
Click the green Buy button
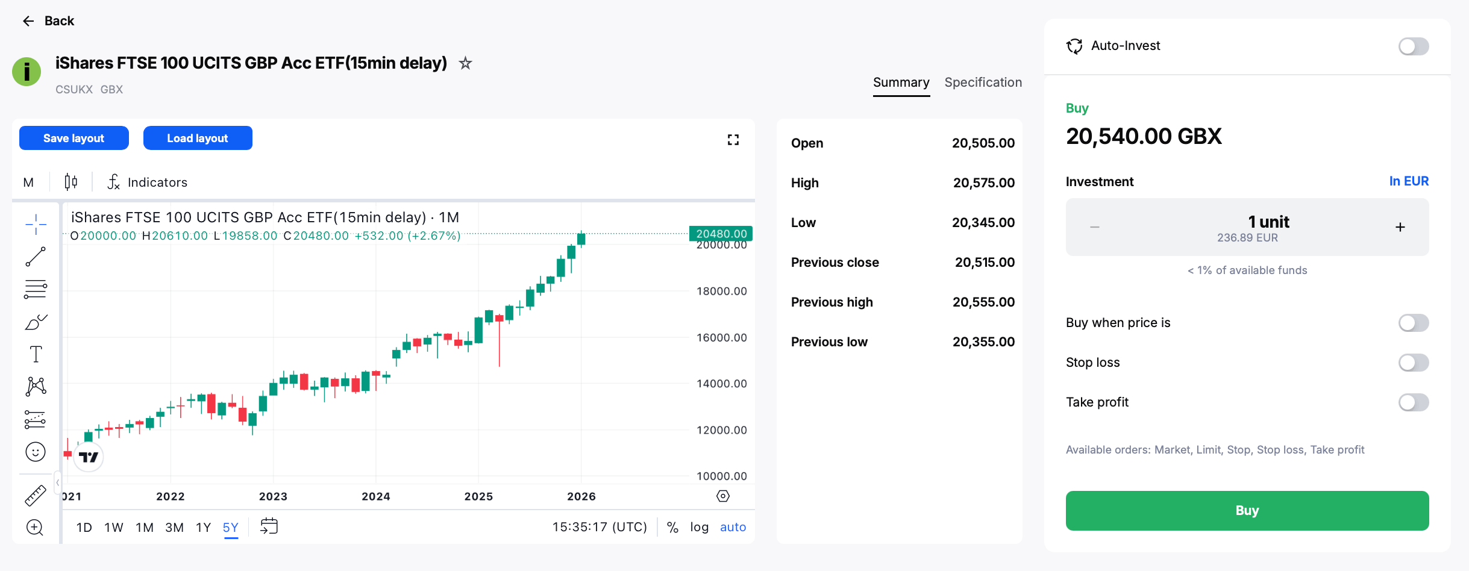click(x=1247, y=511)
